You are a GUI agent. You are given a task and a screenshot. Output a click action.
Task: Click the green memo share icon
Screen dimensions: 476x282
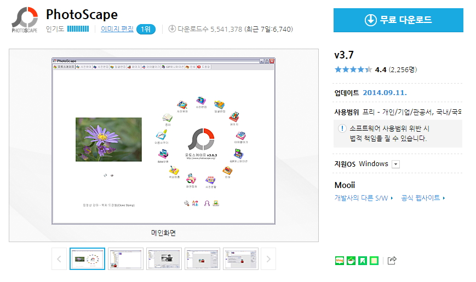(374, 261)
